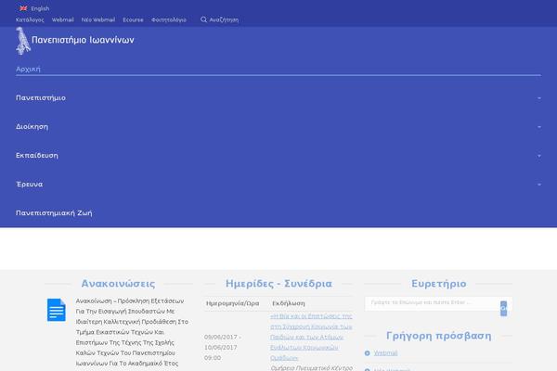Open the Νέο Webmail top link
Viewport: 557px width, 371px height.
tap(98, 19)
